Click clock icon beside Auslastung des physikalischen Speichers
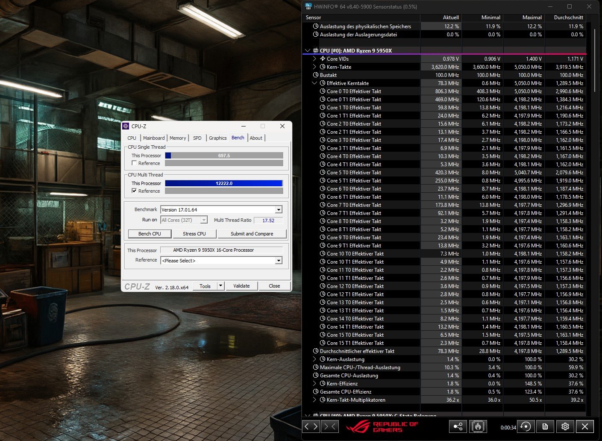The height and width of the screenshot is (441, 602). 316,26
